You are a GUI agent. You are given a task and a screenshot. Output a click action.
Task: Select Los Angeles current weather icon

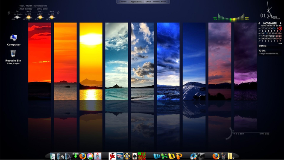coord(17,17)
